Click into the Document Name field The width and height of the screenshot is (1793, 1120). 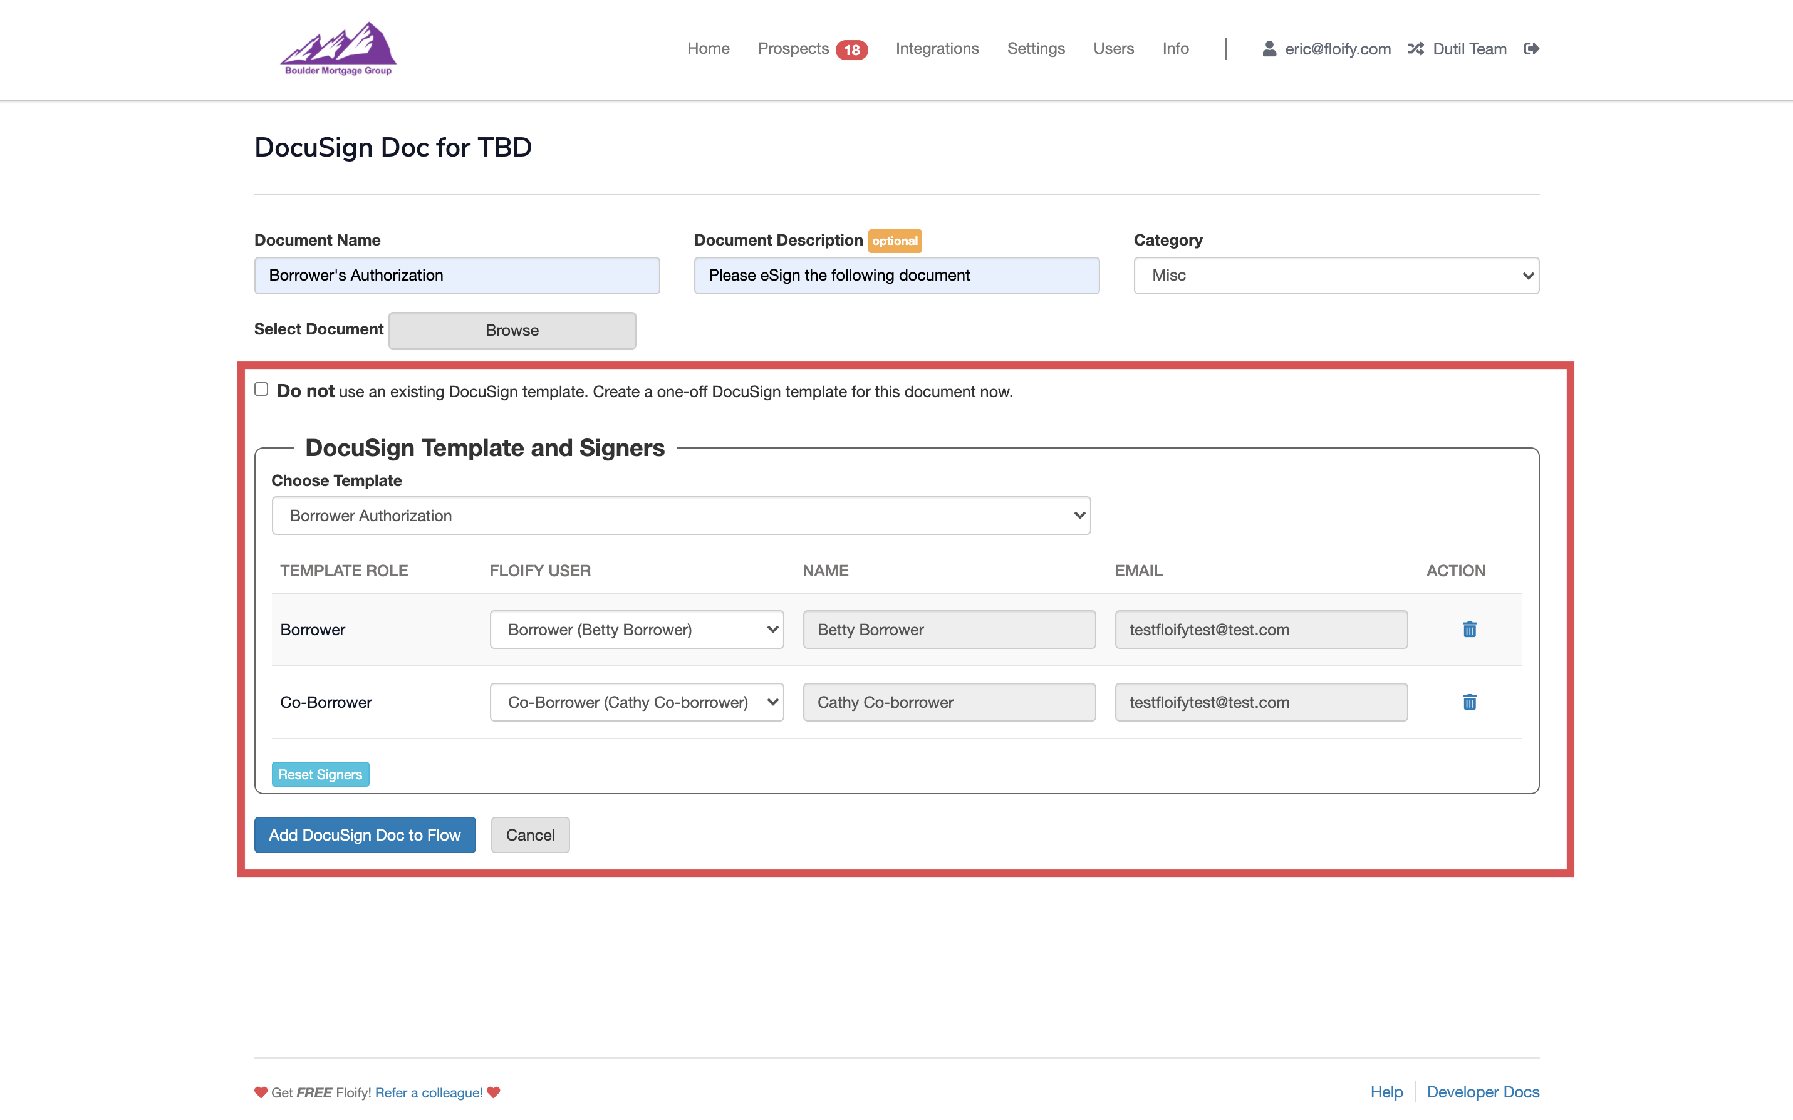(457, 276)
